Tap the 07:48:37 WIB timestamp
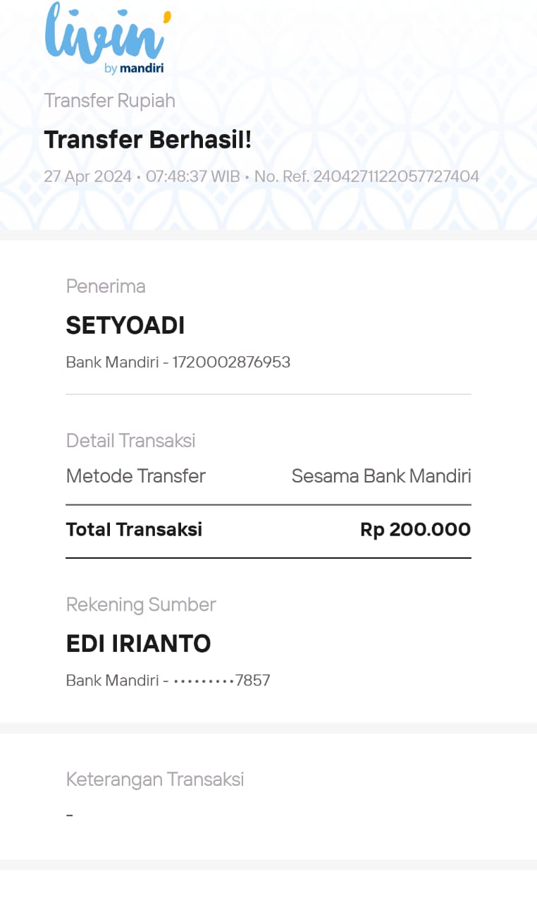537x903 pixels. tap(192, 176)
